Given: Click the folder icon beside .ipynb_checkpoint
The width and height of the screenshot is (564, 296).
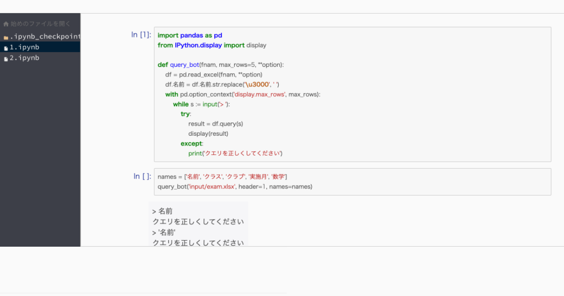Looking at the screenshot, I should [x=6, y=36].
